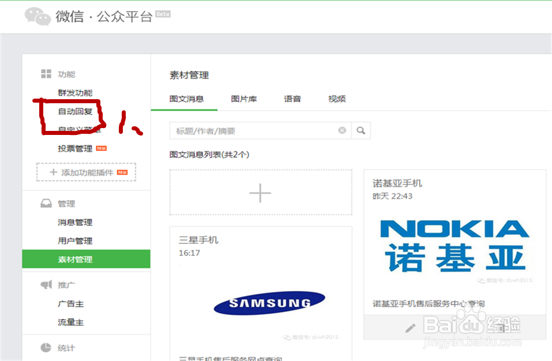Image resolution: width=552 pixels, height=361 pixels.
Task: Open 自动回复 in the sidebar
Action: coord(75,111)
